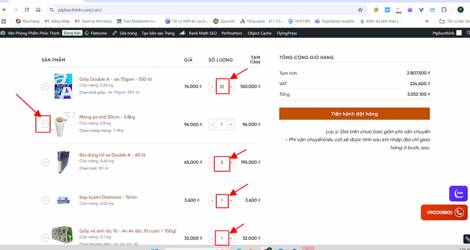Click the Zalo chat icon
The height and width of the screenshot is (250, 470).
[x=458, y=194]
